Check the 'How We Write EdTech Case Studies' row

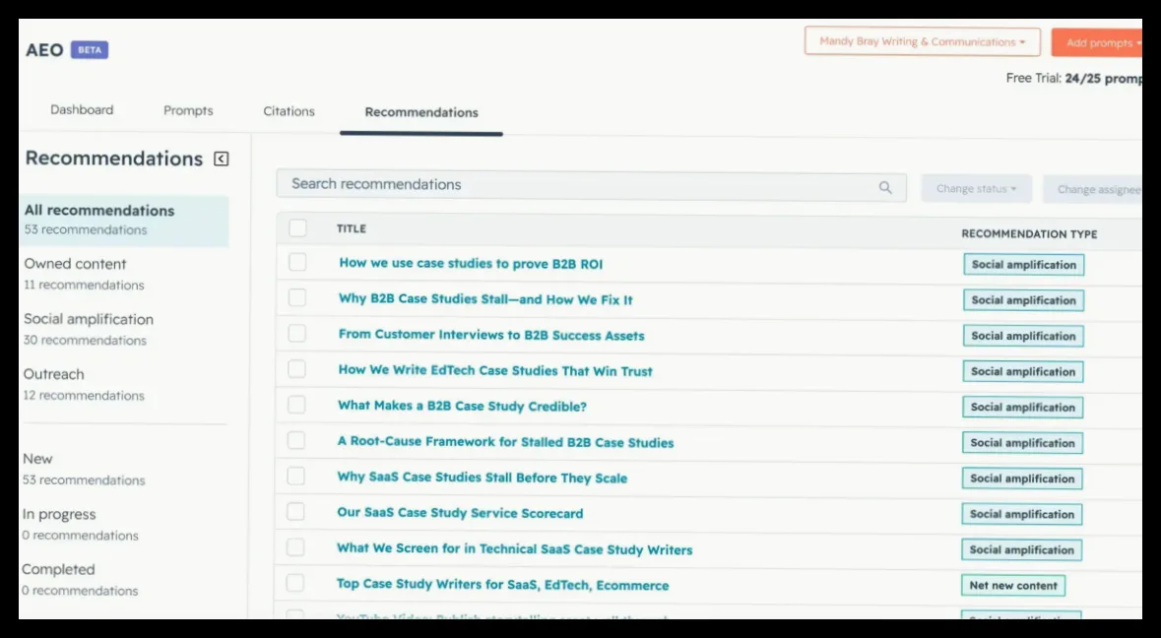click(x=297, y=368)
